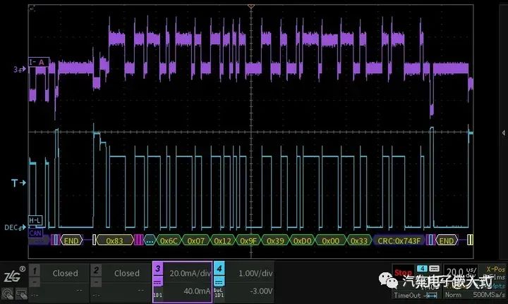Tap the touch-gesture icon under the ZLG logo
The image size is (508, 304).
8,293
